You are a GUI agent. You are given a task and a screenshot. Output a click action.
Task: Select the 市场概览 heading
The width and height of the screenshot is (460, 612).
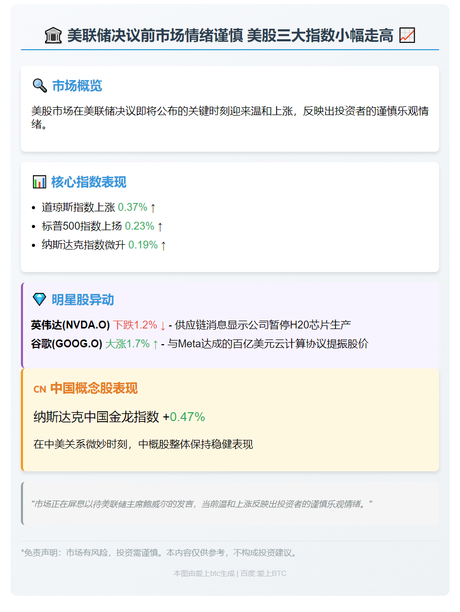pyautogui.click(x=77, y=85)
